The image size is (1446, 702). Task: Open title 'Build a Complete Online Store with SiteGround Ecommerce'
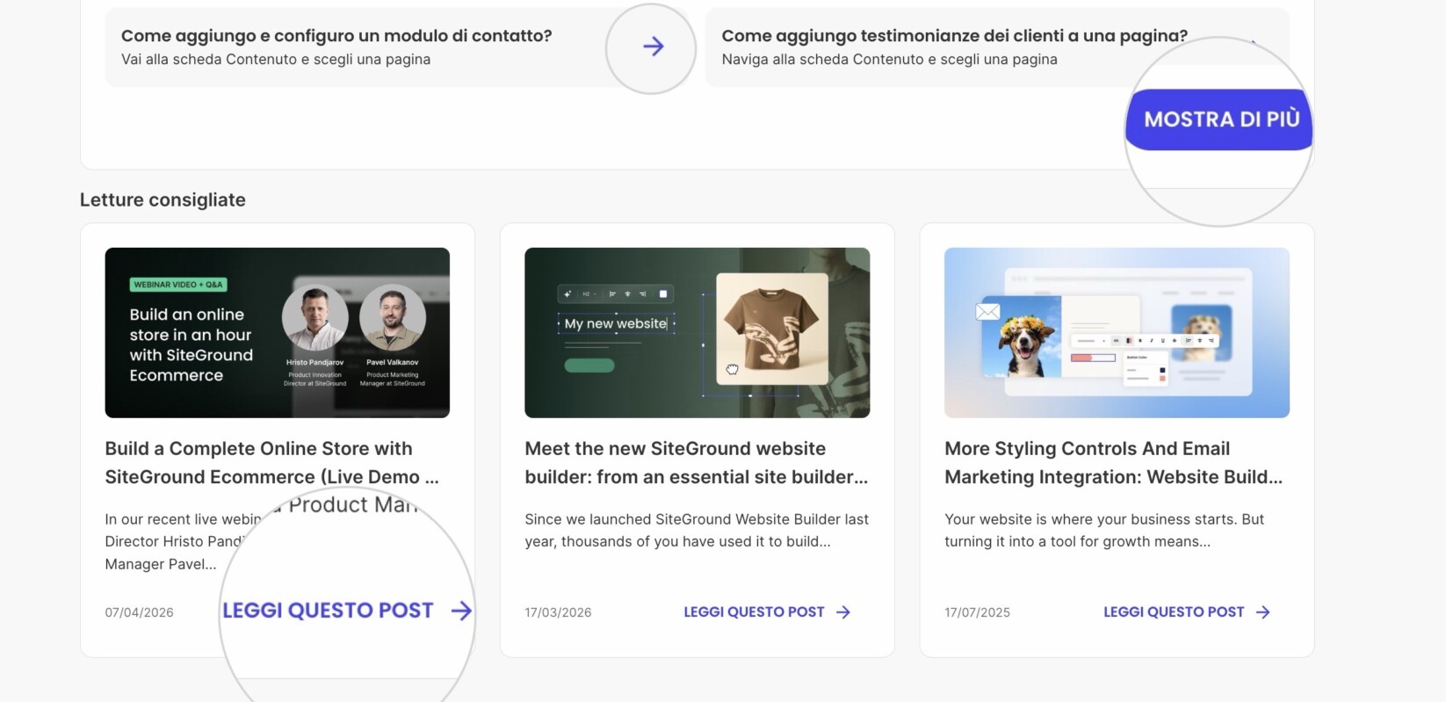pos(272,463)
